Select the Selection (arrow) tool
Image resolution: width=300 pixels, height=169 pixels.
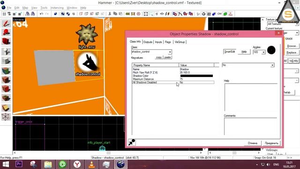click(x=6, y=23)
